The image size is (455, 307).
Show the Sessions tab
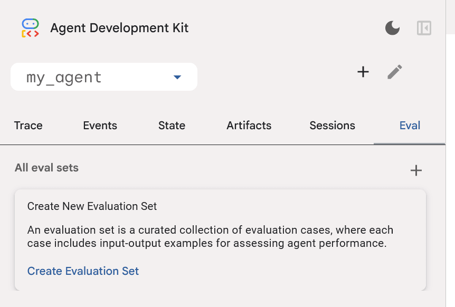(332, 126)
